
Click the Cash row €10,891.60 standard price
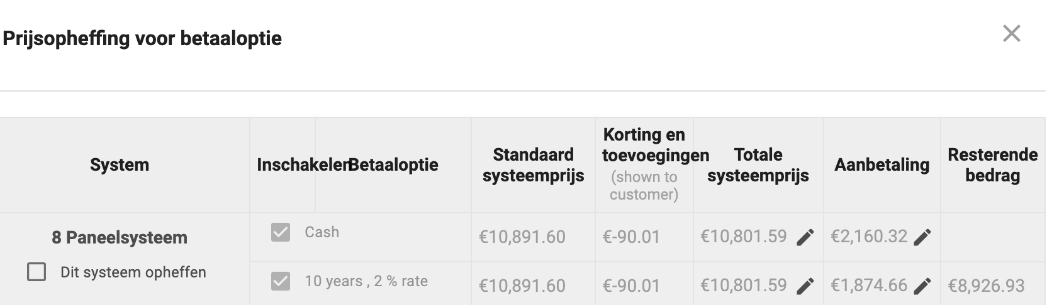tap(522, 237)
